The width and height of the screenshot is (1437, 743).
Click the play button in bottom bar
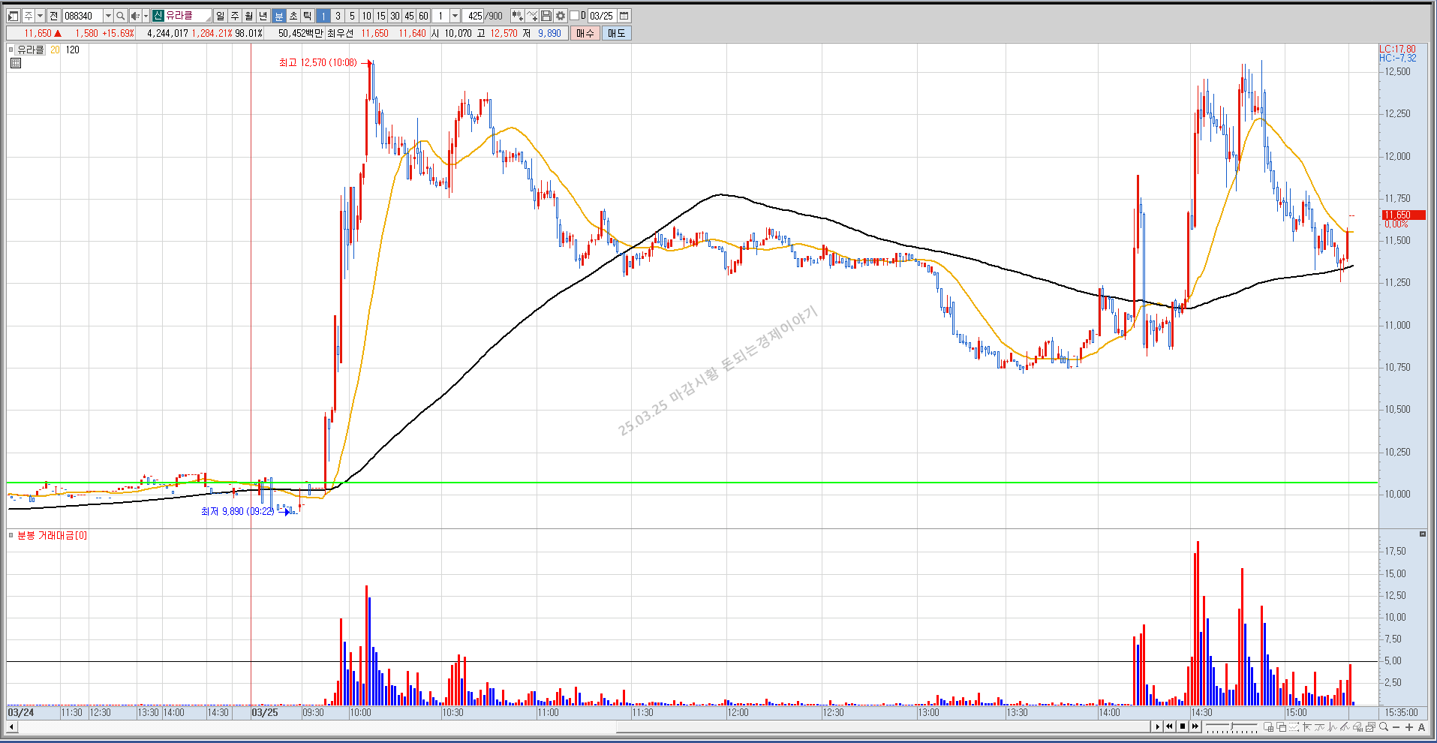click(x=1157, y=726)
